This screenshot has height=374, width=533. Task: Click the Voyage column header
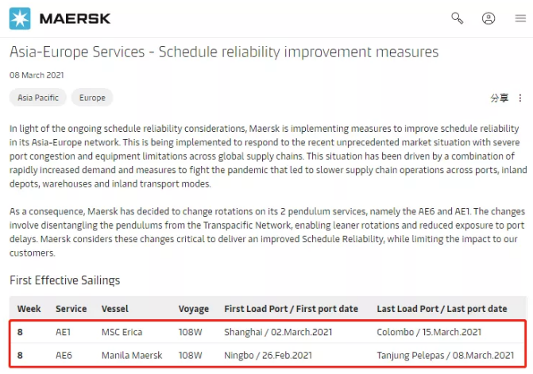(x=194, y=309)
